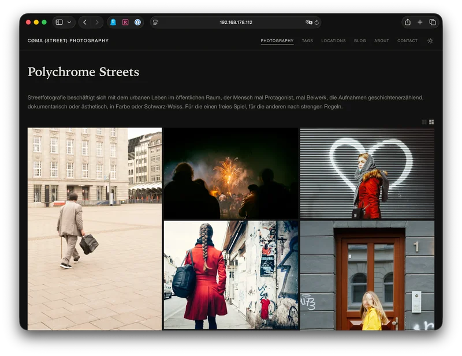The image size is (462, 356).
Task: Open the Share menu in Safari
Action: pos(408,23)
